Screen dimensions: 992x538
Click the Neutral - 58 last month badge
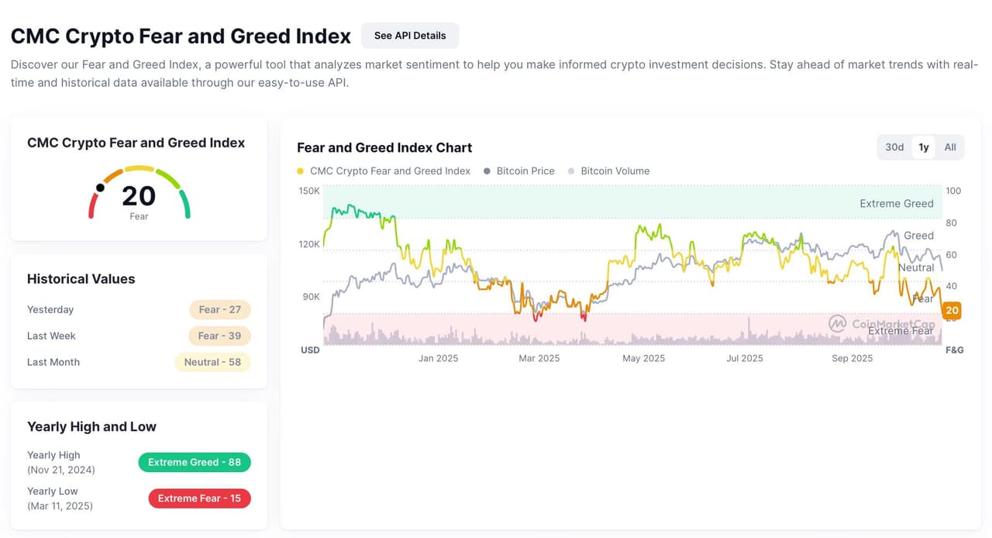(212, 363)
